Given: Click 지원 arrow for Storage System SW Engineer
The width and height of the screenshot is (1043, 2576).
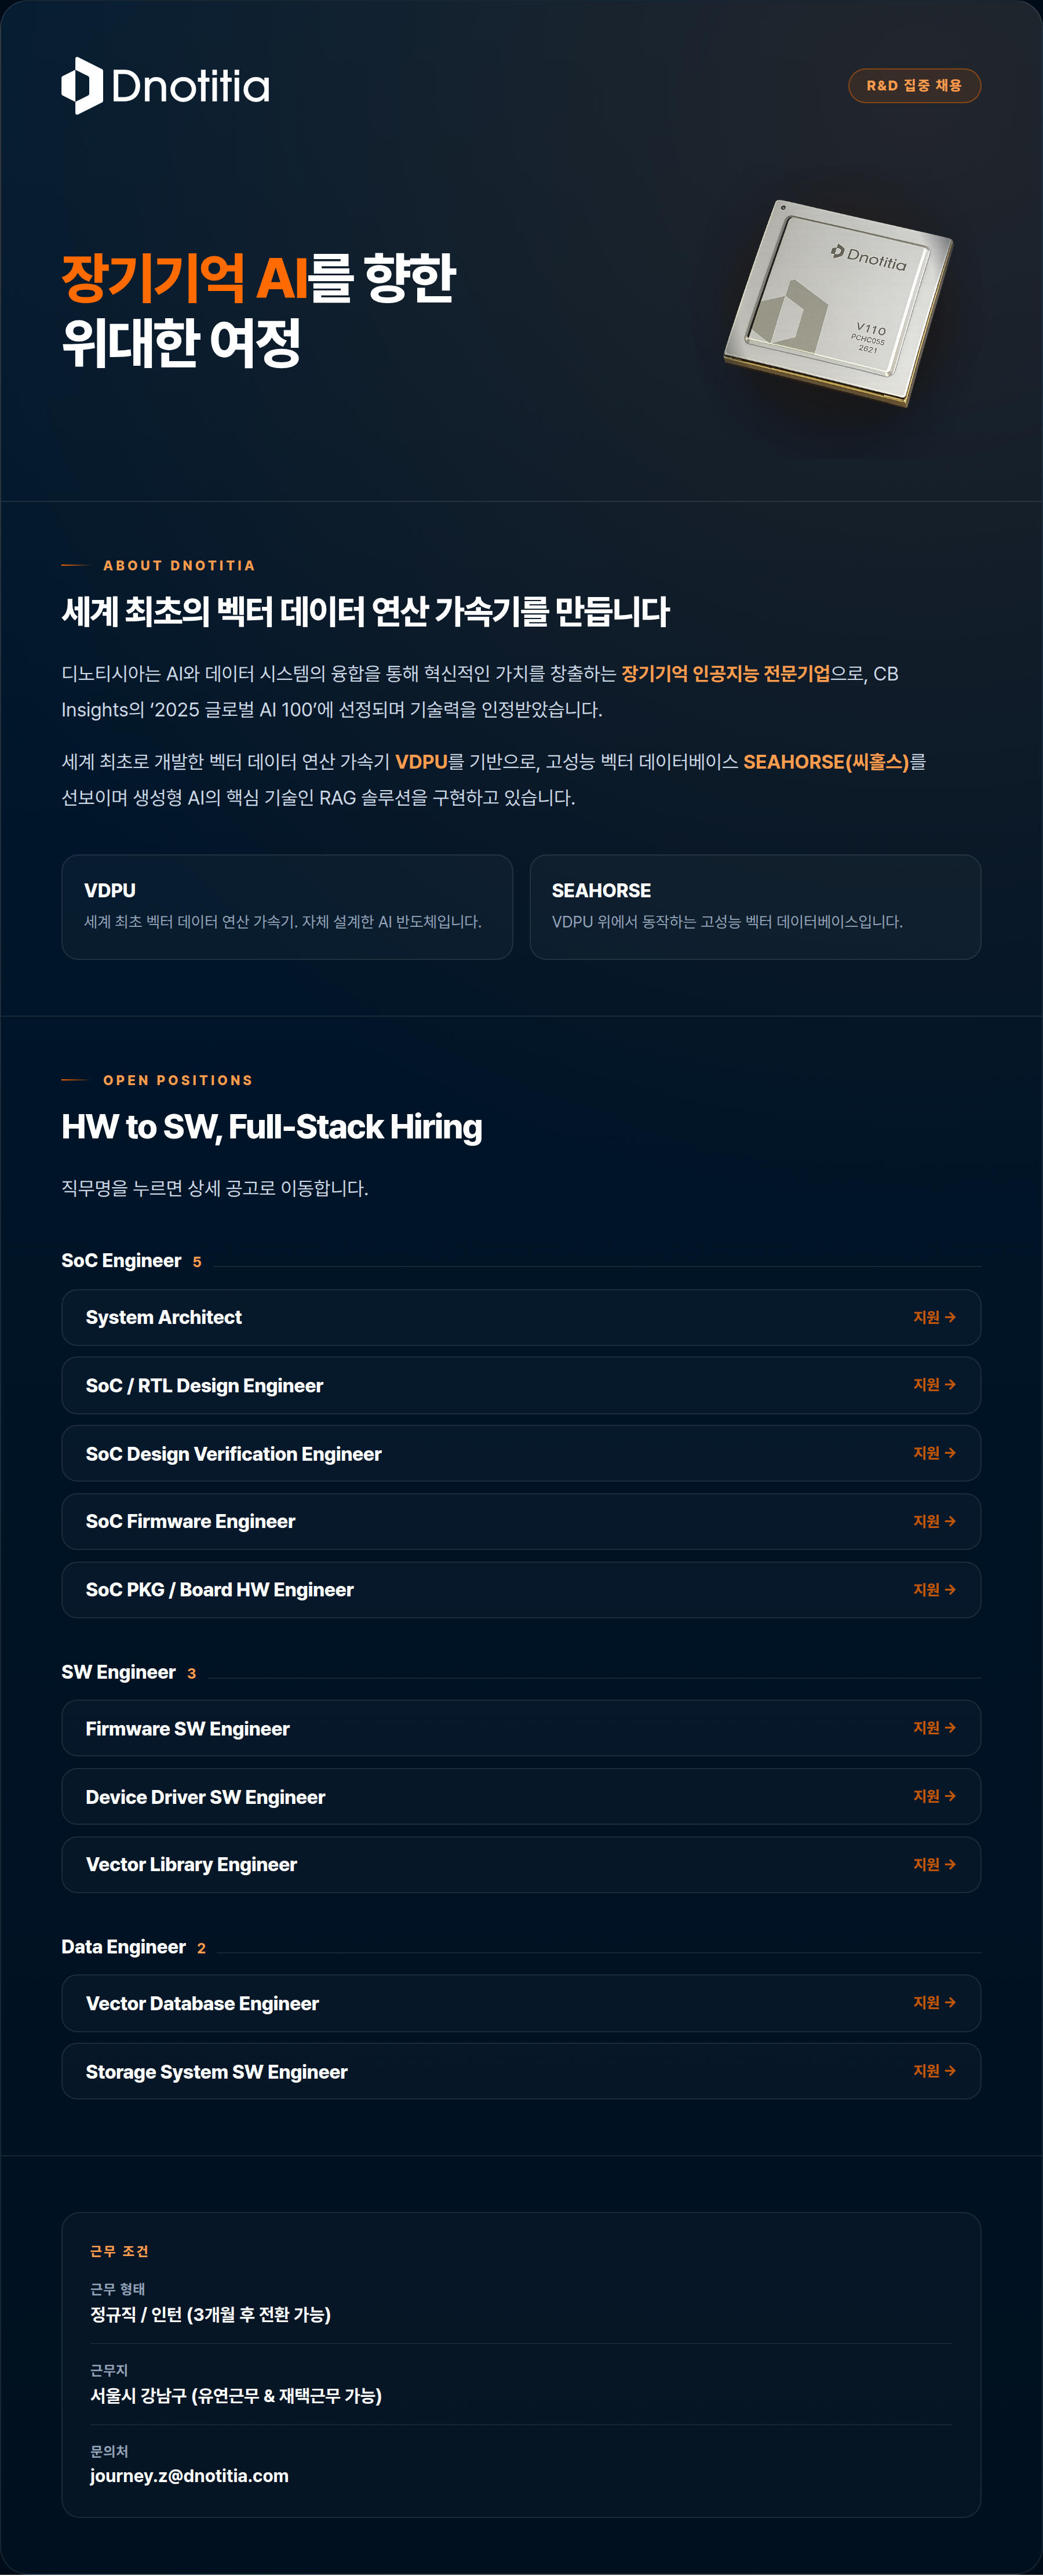Looking at the screenshot, I should [934, 2071].
